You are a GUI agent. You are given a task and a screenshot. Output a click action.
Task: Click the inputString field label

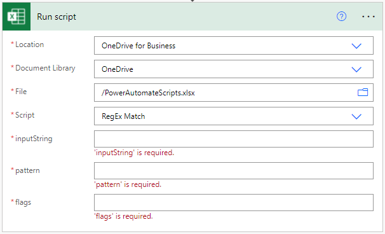[x=34, y=139]
